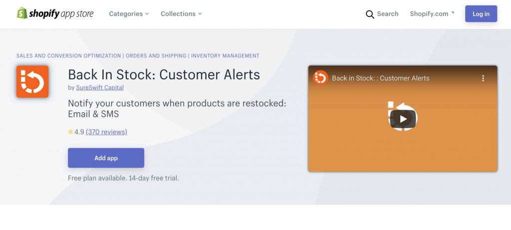
Task: Select Orders and Shipping category link
Action: click(x=156, y=56)
